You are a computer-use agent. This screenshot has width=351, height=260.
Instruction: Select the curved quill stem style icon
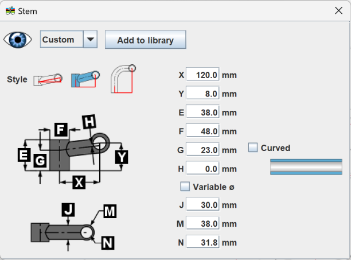123,79
